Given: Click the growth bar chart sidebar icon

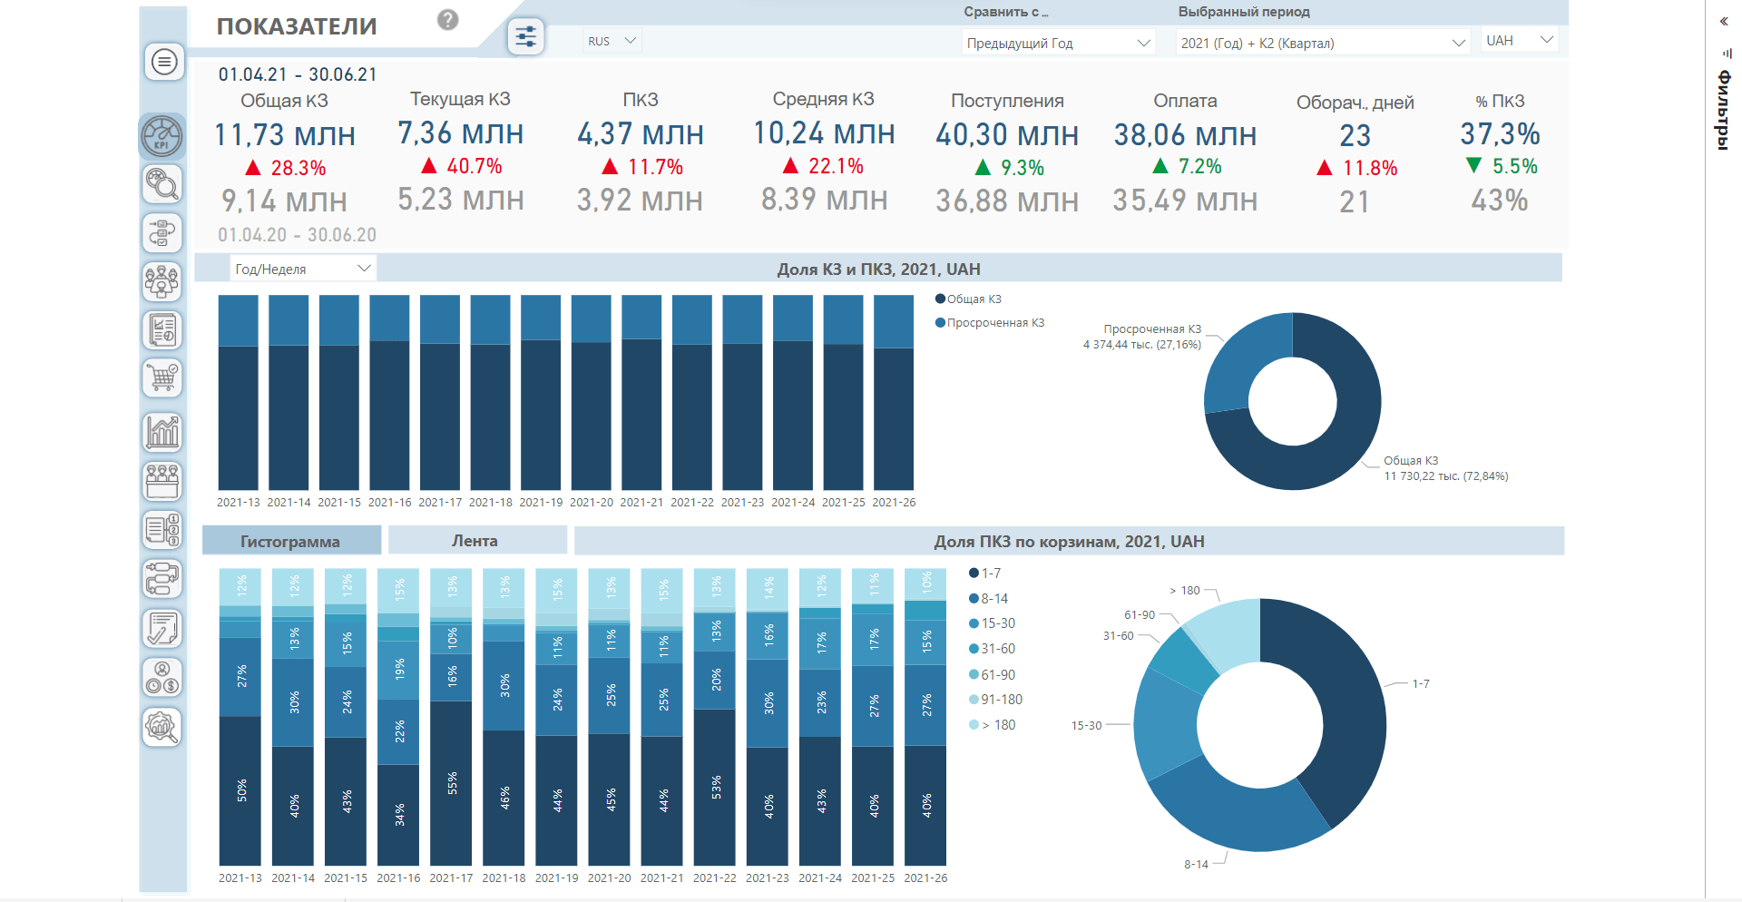Looking at the screenshot, I should (162, 432).
